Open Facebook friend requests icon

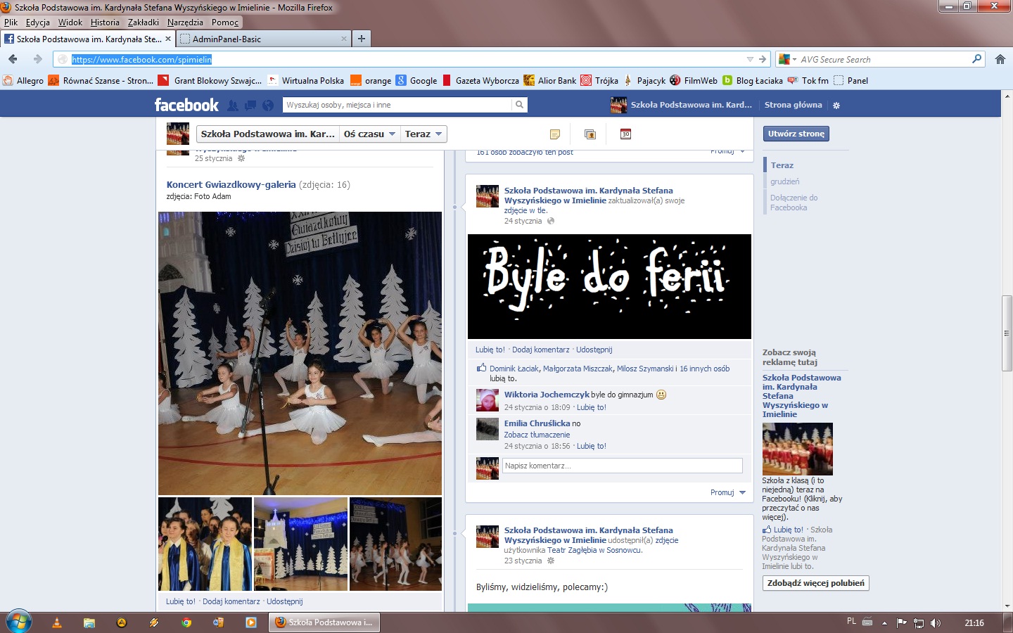point(233,105)
